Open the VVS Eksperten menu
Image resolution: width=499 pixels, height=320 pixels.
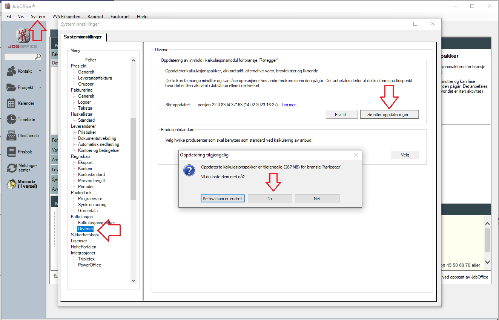click(66, 17)
